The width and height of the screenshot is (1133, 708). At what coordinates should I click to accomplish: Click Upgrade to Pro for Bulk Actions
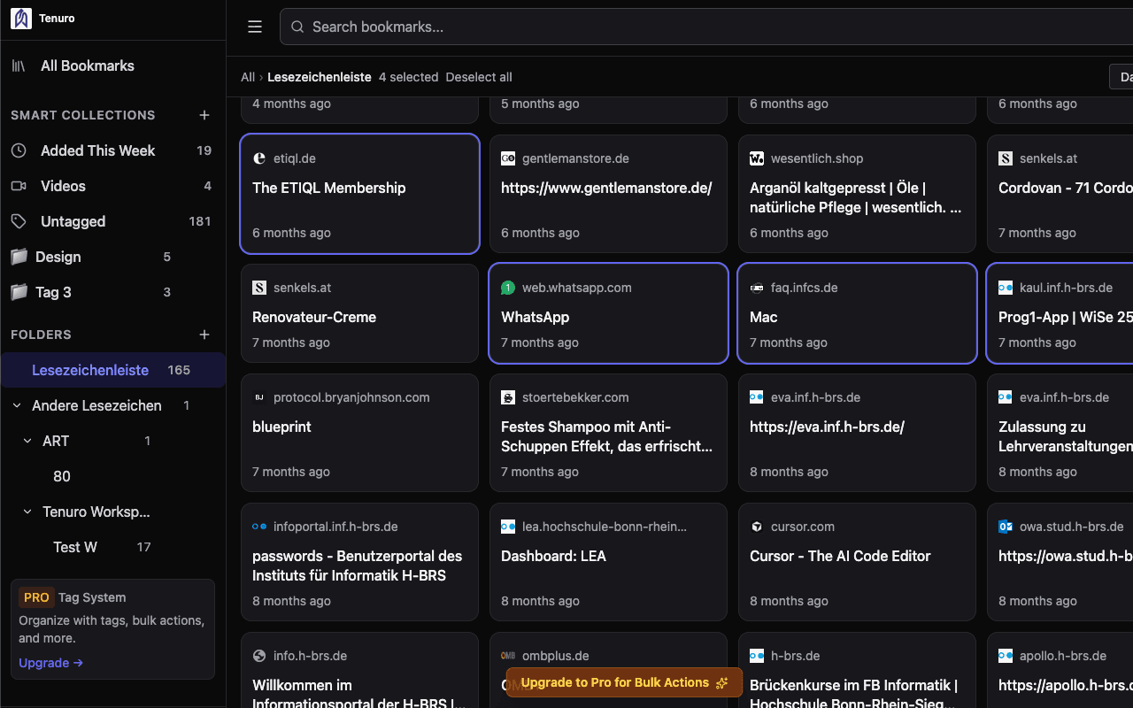click(x=624, y=682)
